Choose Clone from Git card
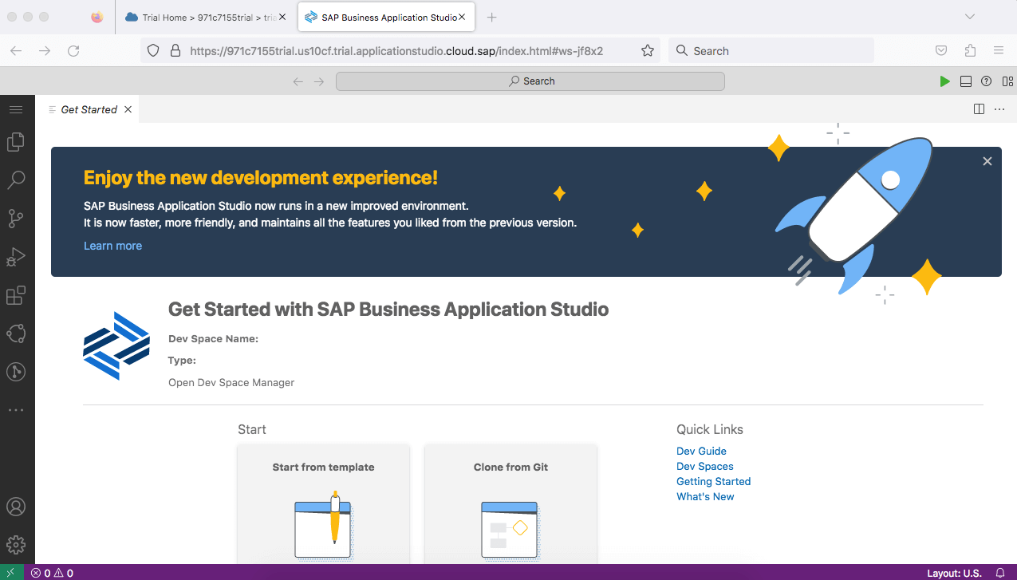Viewport: 1017px width, 580px height. 510,505
